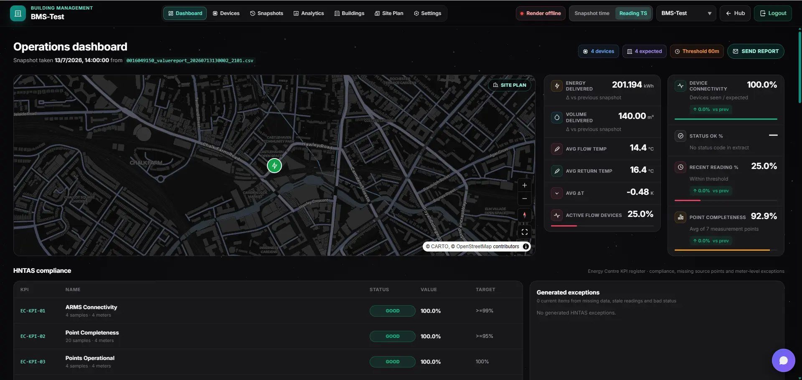The width and height of the screenshot is (802, 380).
Task: Click the Recent Reading 25.0% value
Action: tap(764, 166)
